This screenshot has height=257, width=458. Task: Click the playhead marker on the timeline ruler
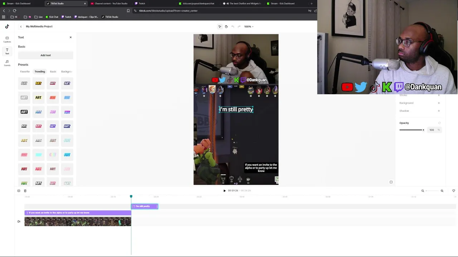[x=131, y=197]
